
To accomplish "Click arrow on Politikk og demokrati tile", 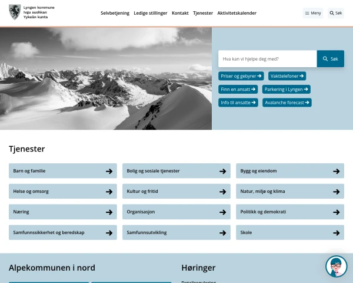I will (x=337, y=212).
